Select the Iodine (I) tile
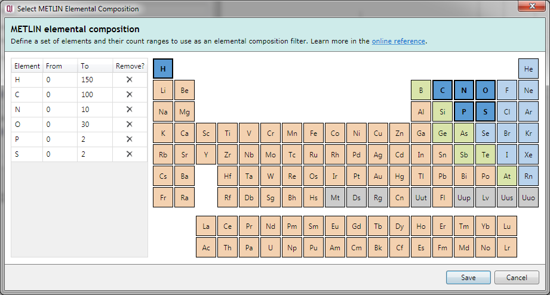The width and height of the screenshot is (550, 295). point(507,155)
